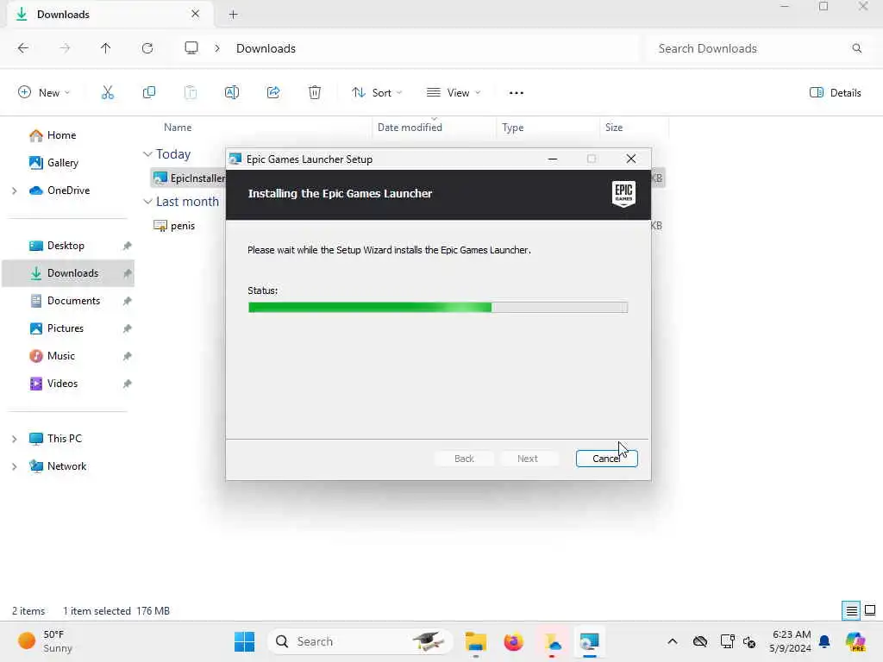Open the View dropdown menu

pos(454,93)
